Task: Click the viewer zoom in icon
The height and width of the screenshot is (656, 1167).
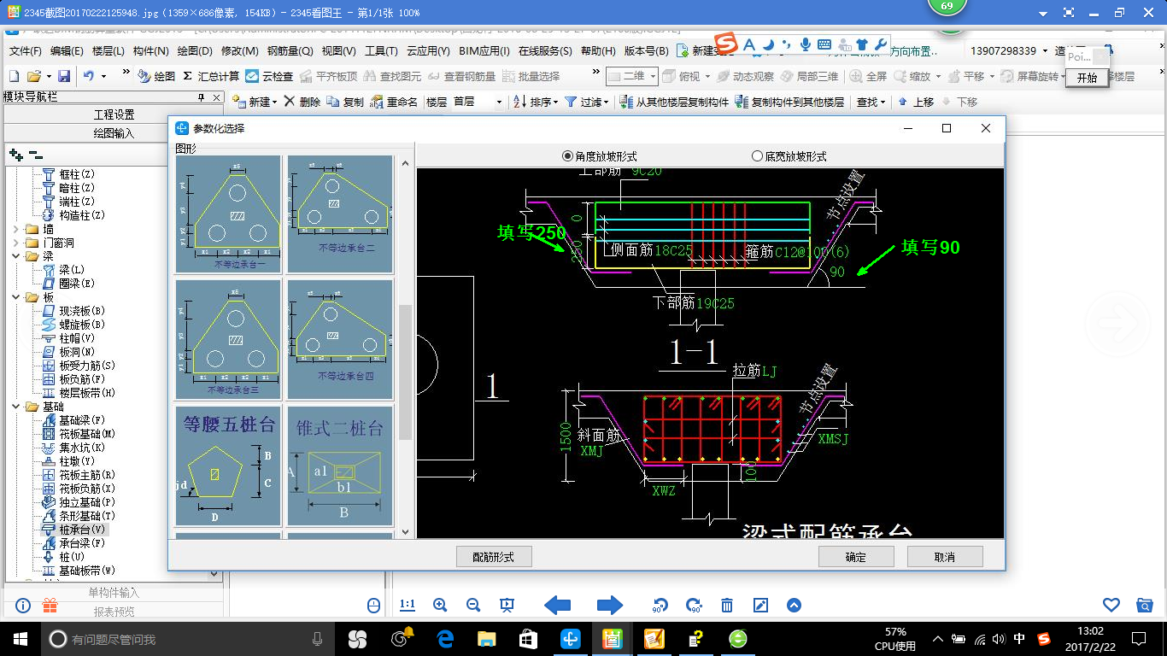Action: [440, 605]
